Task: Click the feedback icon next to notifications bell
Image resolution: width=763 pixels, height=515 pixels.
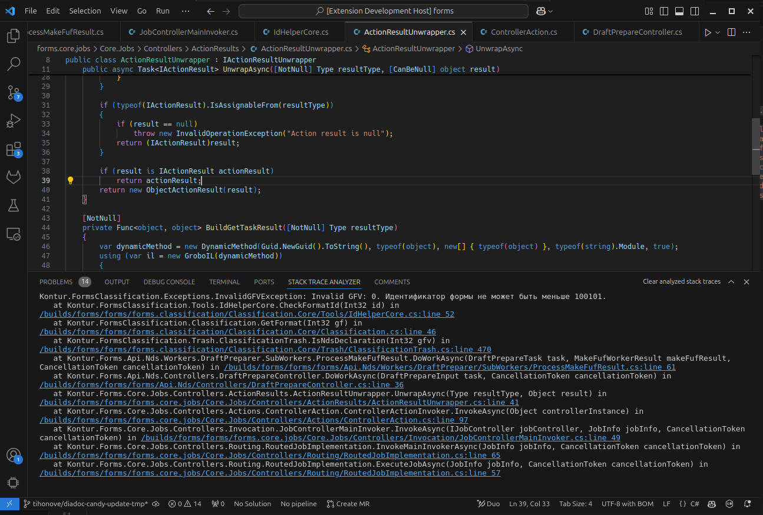Action: [730, 504]
